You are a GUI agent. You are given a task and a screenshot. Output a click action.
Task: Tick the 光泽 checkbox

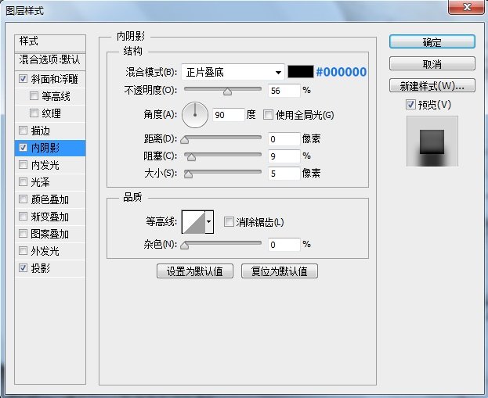(23, 181)
